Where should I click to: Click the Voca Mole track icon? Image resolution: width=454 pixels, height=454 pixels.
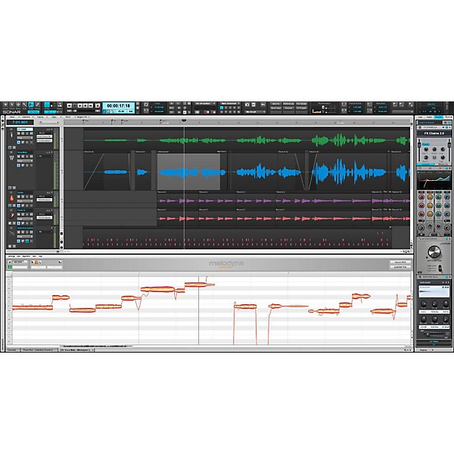(11, 158)
